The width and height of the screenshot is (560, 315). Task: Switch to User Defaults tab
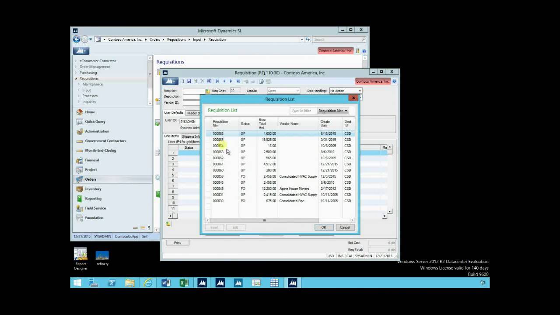(174, 113)
